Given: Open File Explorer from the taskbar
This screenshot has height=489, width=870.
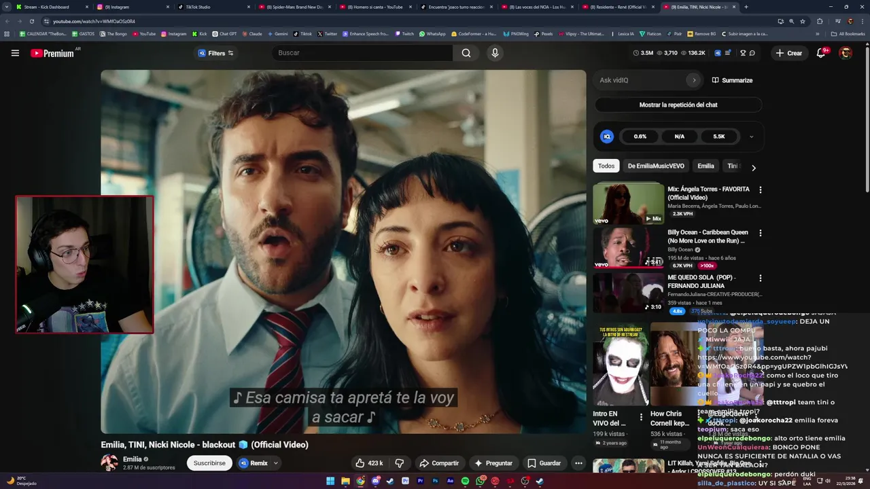Looking at the screenshot, I should click(x=345, y=481).
